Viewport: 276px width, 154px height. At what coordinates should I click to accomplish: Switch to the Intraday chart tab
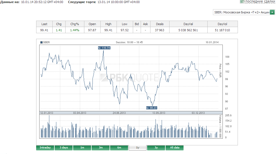[45, 148]
